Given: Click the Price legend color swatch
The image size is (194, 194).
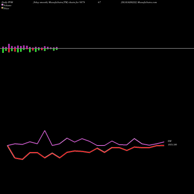Looking at the screenshot, I should click(x=2, y=8).
